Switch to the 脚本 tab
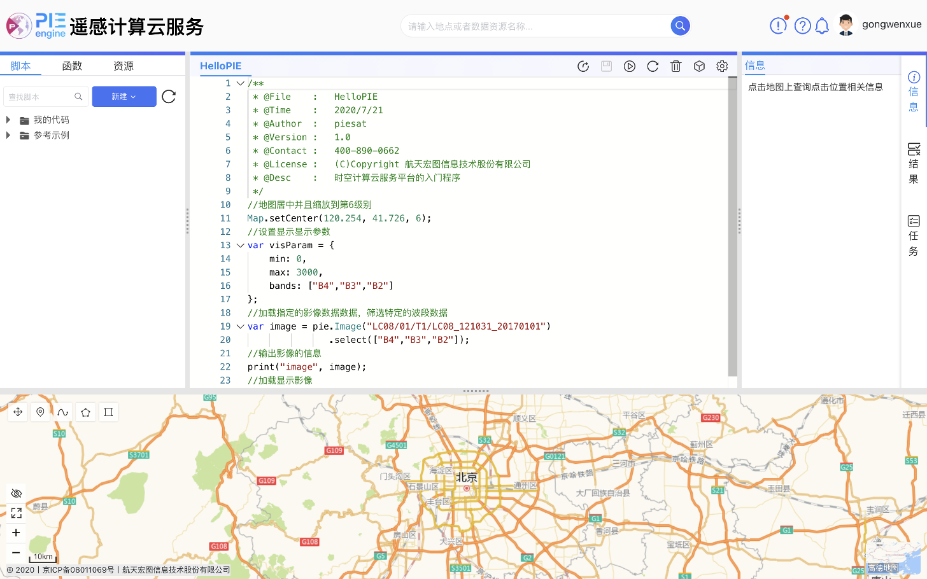Viewport: 927px width, 579px height. (21, 66)
